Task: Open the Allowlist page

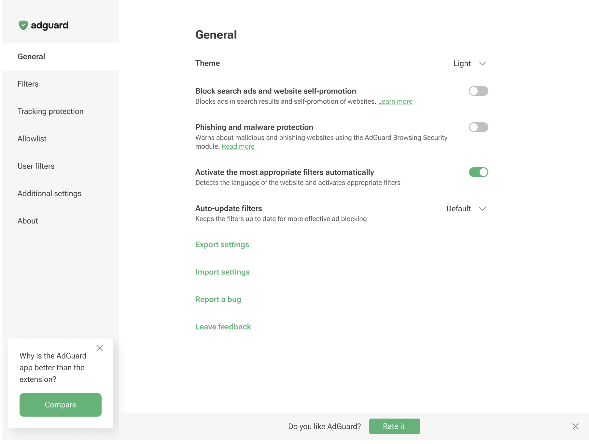Action: (x=61, y=139)
